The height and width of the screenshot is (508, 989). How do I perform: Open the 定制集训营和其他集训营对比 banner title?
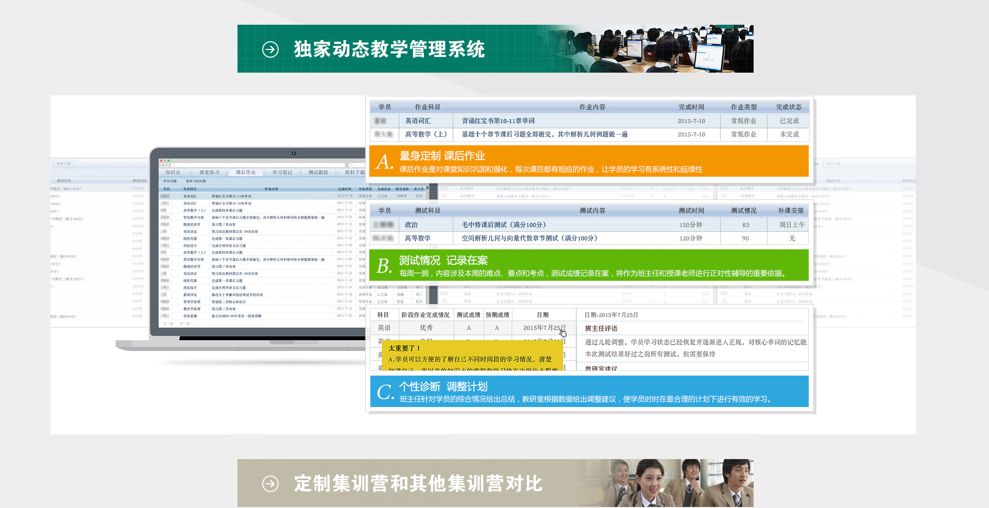pos(418,484)
